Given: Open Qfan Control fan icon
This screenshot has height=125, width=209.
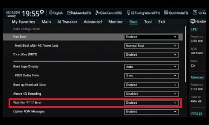Looking at the screenshot, I should (x=97, y=13).
